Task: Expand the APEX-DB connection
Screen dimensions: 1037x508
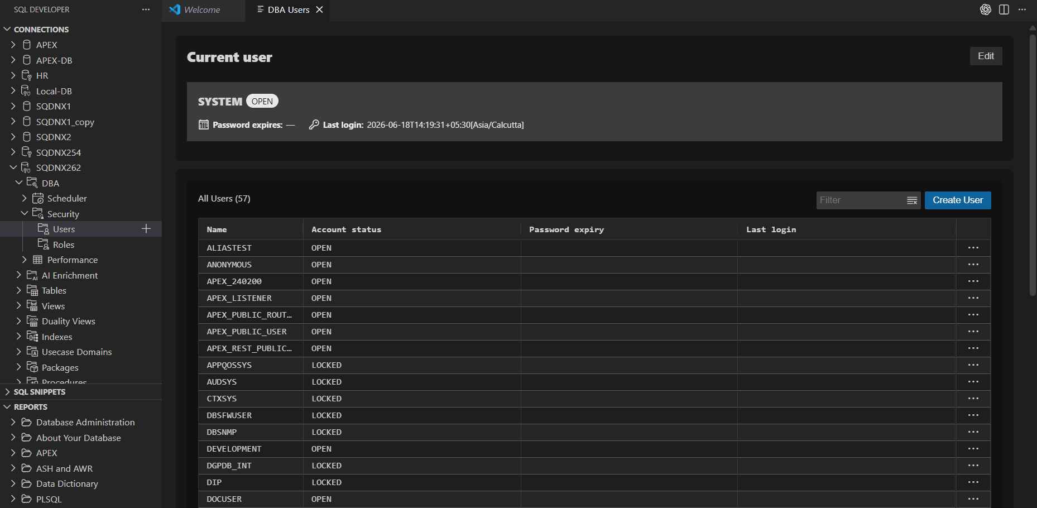Action: coord(13,60)
